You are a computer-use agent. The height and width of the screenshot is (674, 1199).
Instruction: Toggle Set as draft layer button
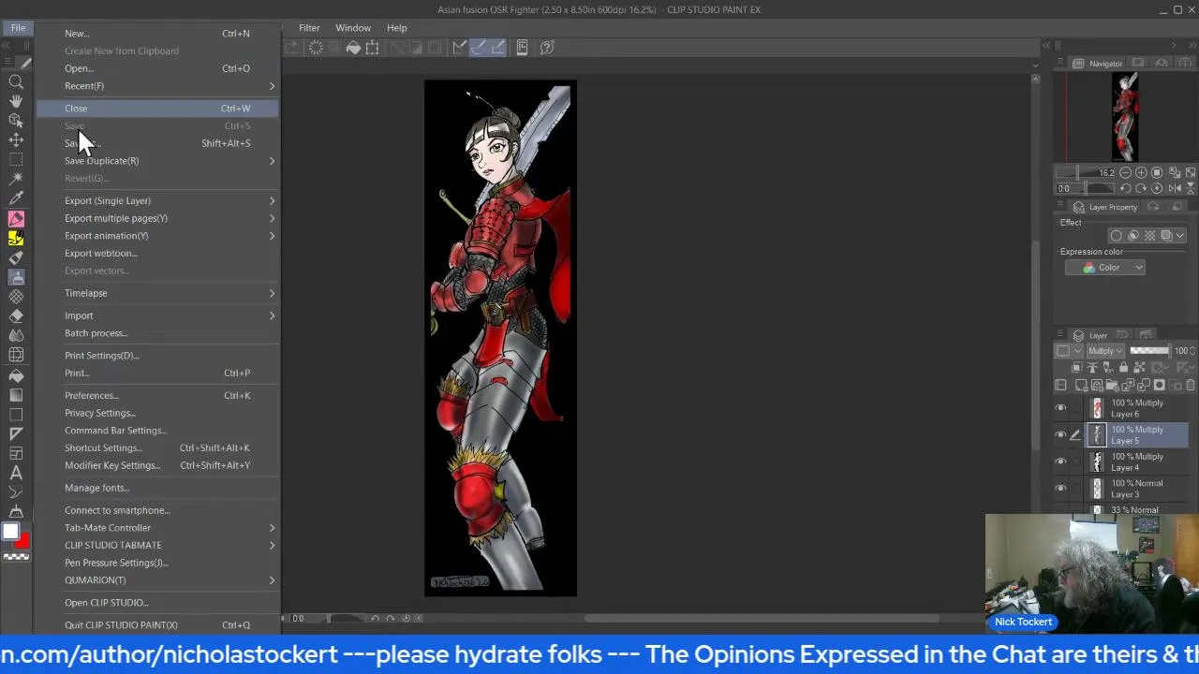1108,367
